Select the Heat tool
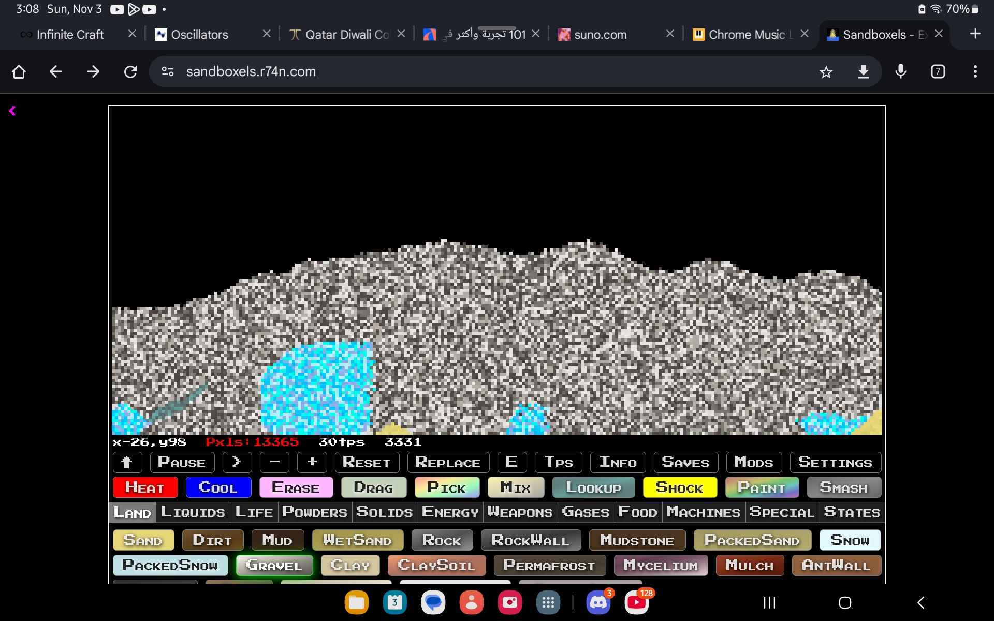The image size is (994, 621). (x=145, y=487)
